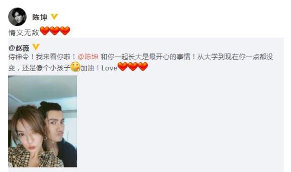Click first red heart after 情义无敌

point(44,31)
